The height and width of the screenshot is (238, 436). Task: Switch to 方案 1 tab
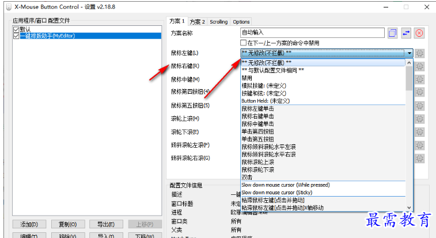pyautogui.click(x=177, y=21)
